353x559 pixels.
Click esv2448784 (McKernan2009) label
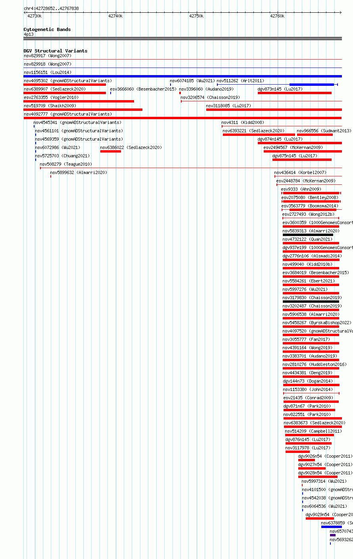[306, 181]
